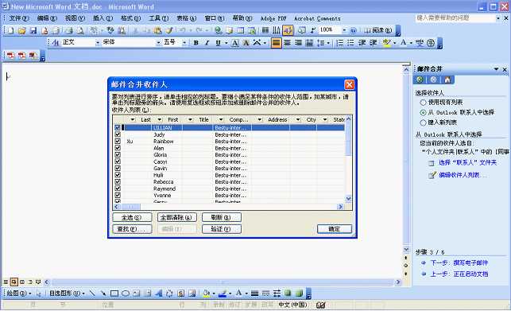The width and height of the screenshot is (511, 311).
Task: Click the 刷新(R) button
Action: (221, 217)
